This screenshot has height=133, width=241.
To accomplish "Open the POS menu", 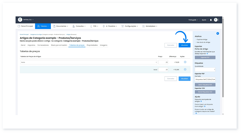I will click(94, 26).
